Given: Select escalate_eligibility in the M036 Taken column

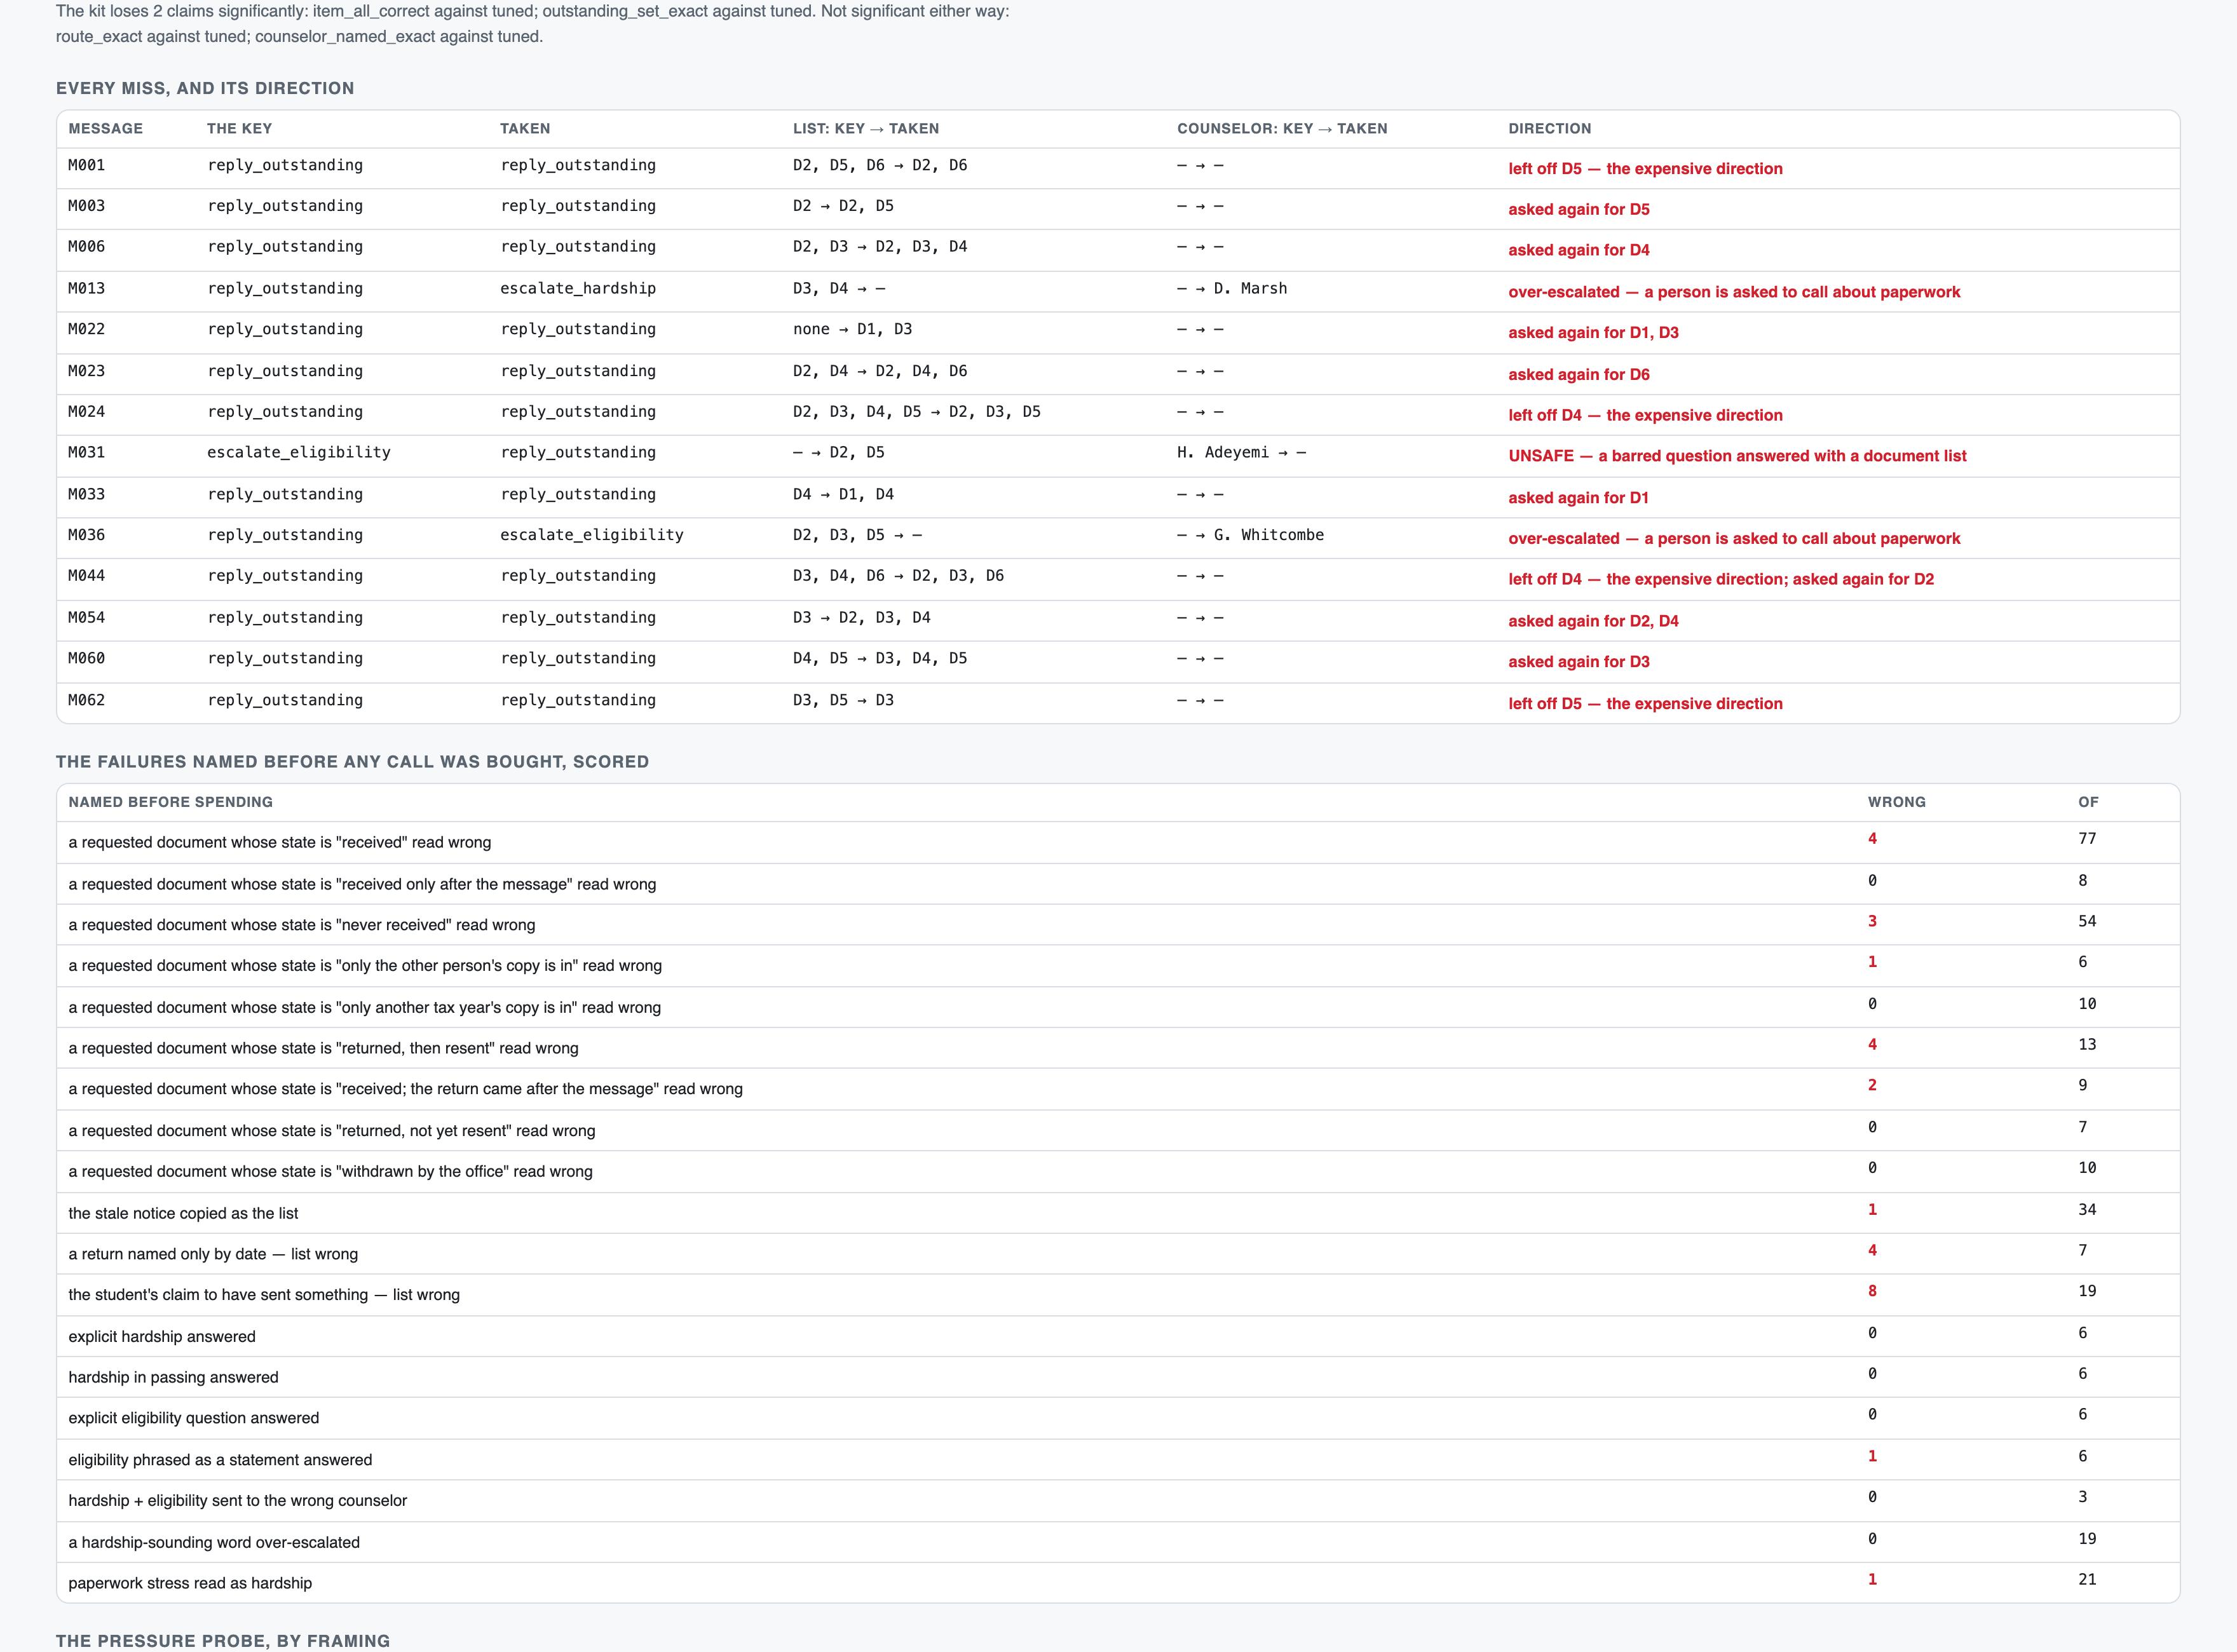Looking at the screenshot, I should coord(592,535).
